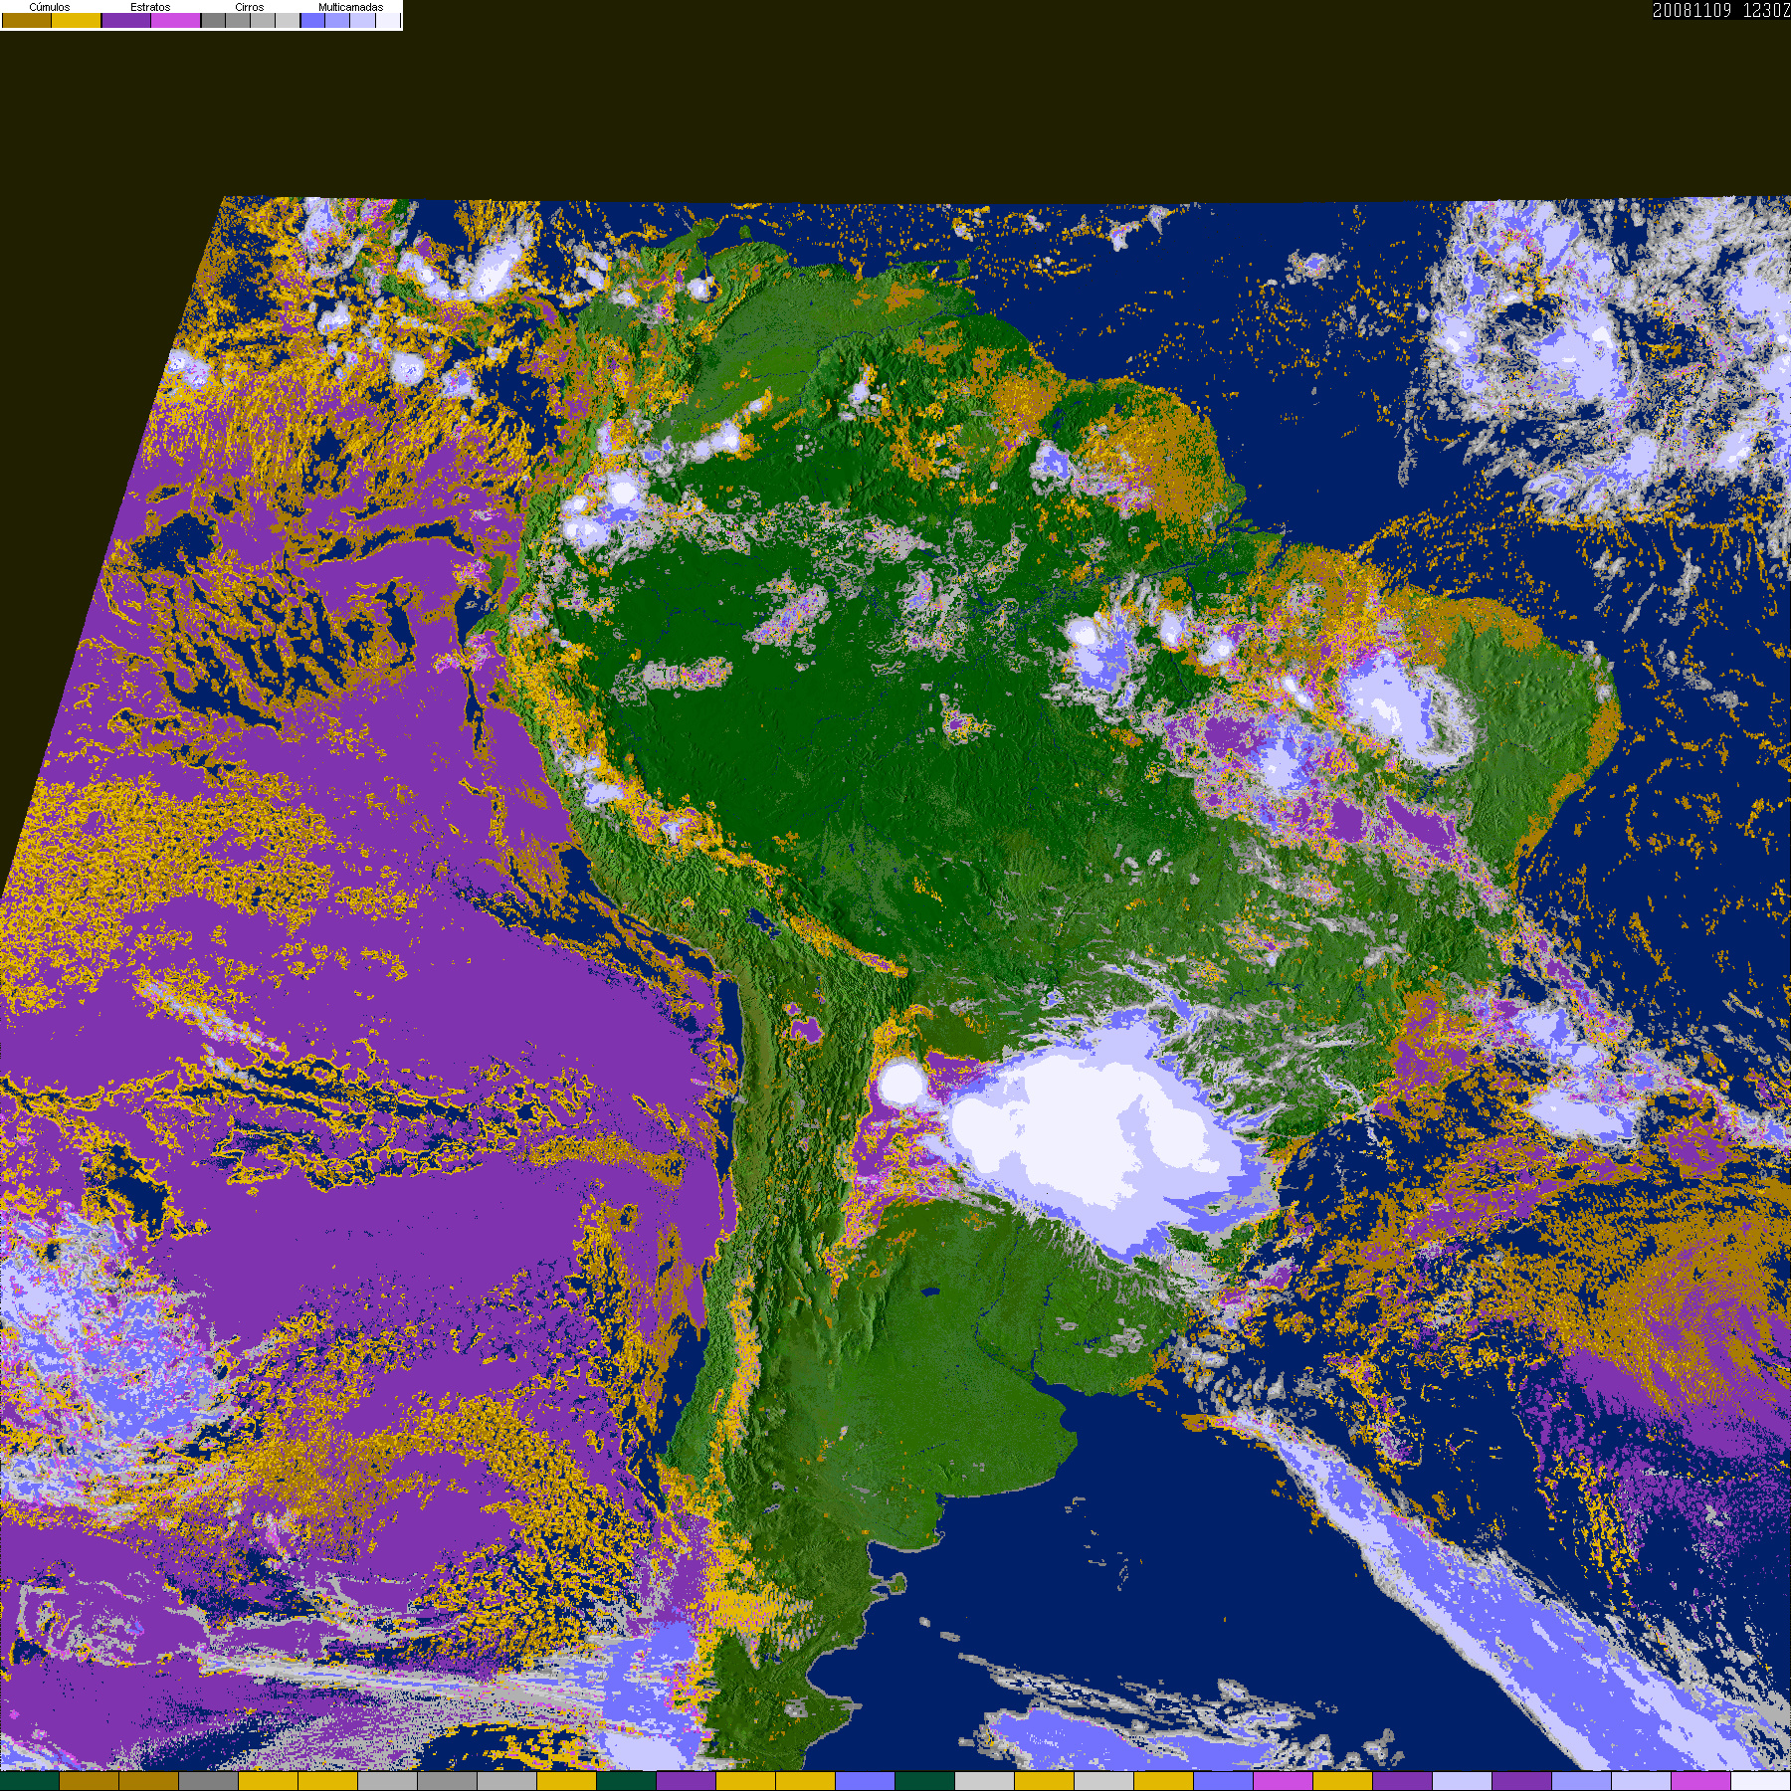The width and height of the screenshot is (1791, 1791).
Task: Click the "20081109 1230Z" timestamp
Action: coord(1721,10)
